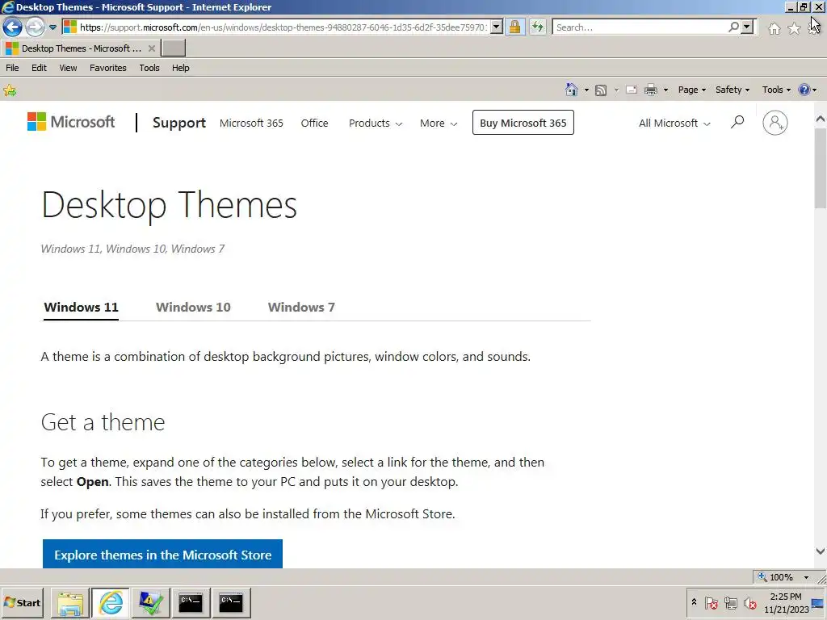Click the Print icon in command bar
Viewport: 827px width, 620px height.
tap(651, 90)
